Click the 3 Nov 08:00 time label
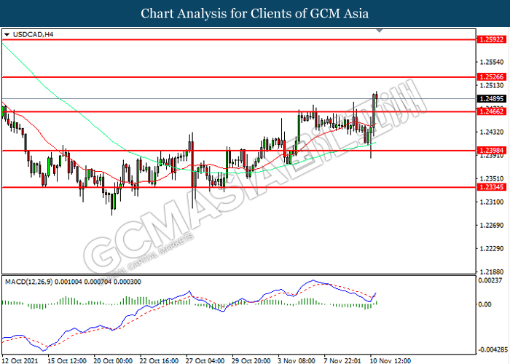 pyautogui.click(x=297, y=360)
